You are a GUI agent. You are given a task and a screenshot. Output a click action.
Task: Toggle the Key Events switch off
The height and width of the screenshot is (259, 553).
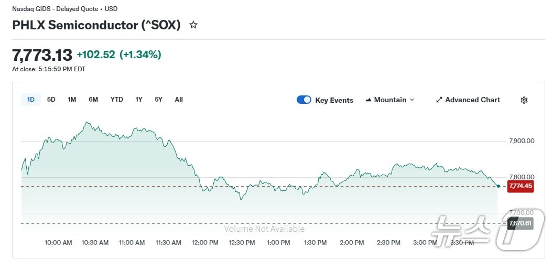pos(304,100)
